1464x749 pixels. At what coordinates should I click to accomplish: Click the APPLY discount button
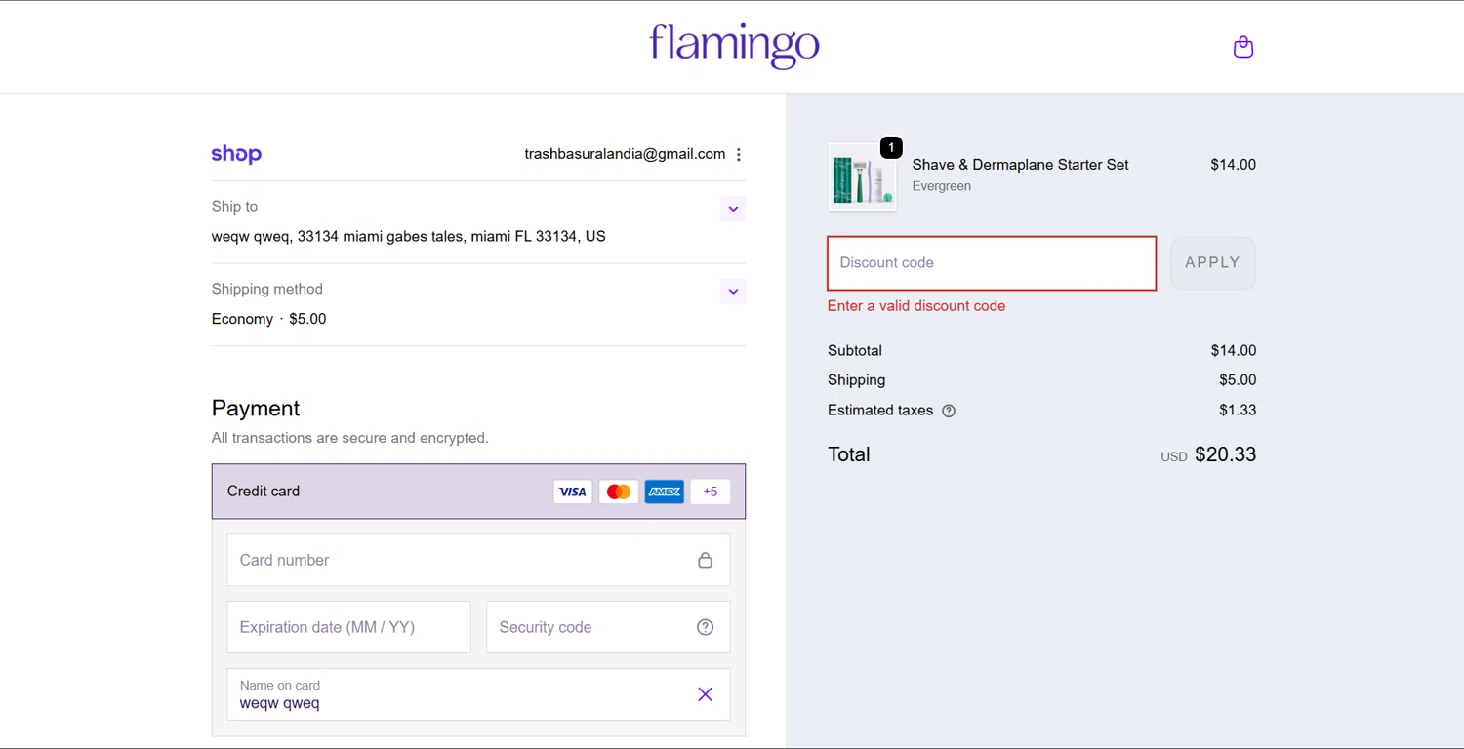pos(1213,263)
